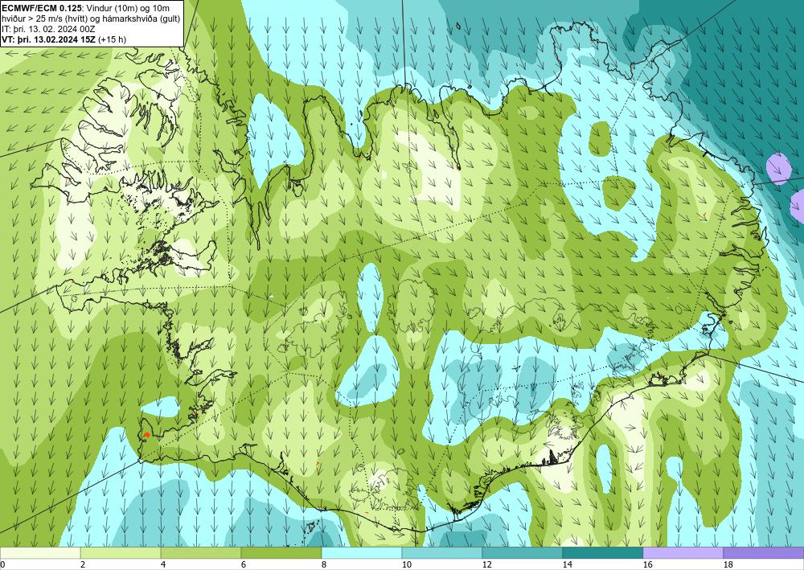Viewport: 804px width, 570px height.
Task: Click the legend scale label "4"
Action: pos(163,564)
